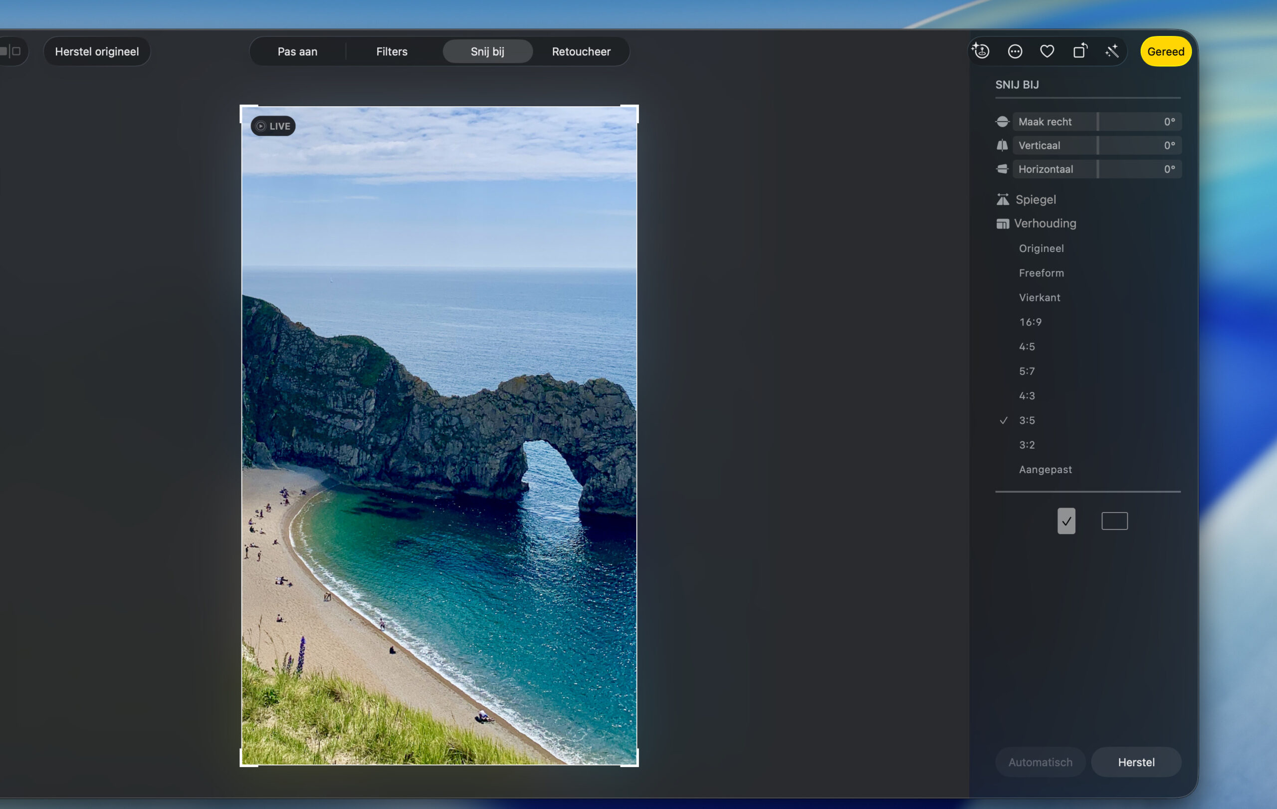Select landscape orientation for crop
Viewport: 1277px width, 809px height.
(x=1114, y=521)
